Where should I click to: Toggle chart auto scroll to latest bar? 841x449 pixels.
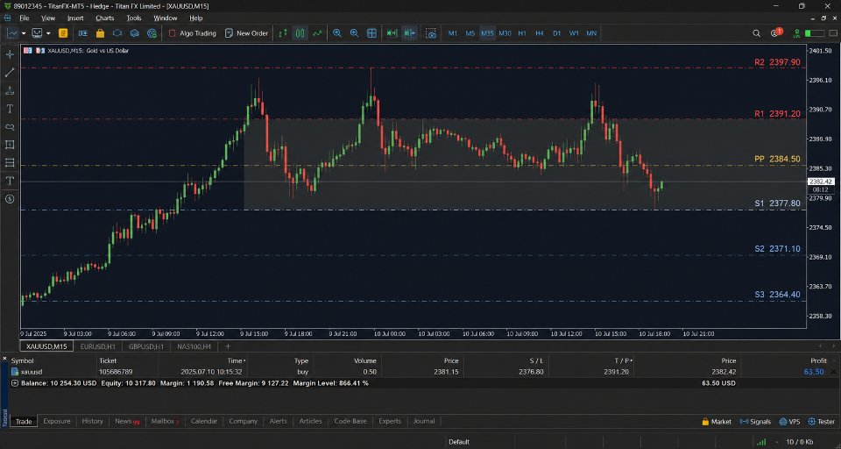(x=392, y=33)
